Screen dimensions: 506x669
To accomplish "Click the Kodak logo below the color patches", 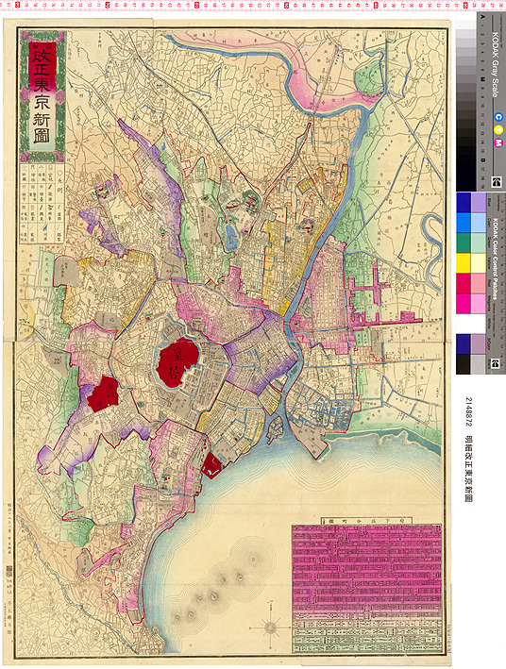I will click(x=496, y=364).
